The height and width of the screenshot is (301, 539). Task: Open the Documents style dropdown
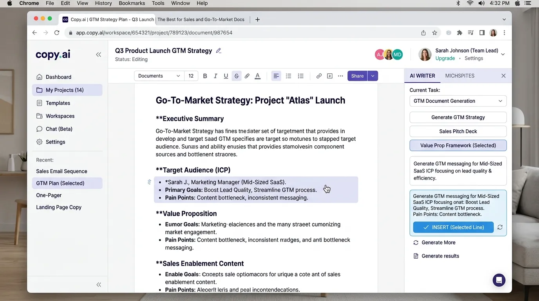[159, 76]
